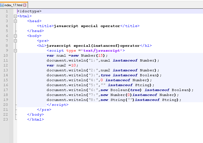Click 'new Boolean(true)' on line 16
The image size is (203, 143).
tap(121, 90)
